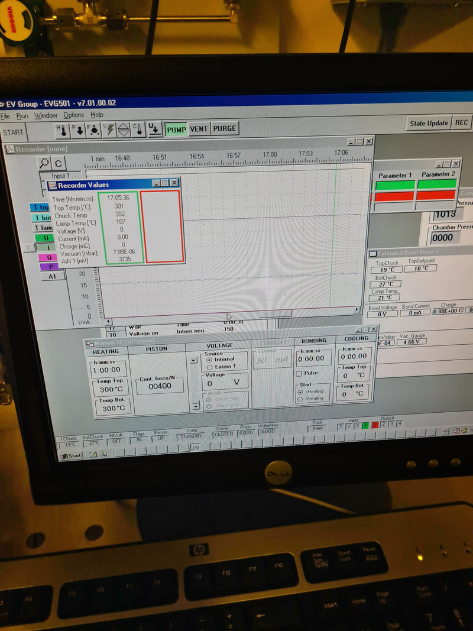Click the green Parameter 2 indicator
473x631 pixels.
click(437, 185)
